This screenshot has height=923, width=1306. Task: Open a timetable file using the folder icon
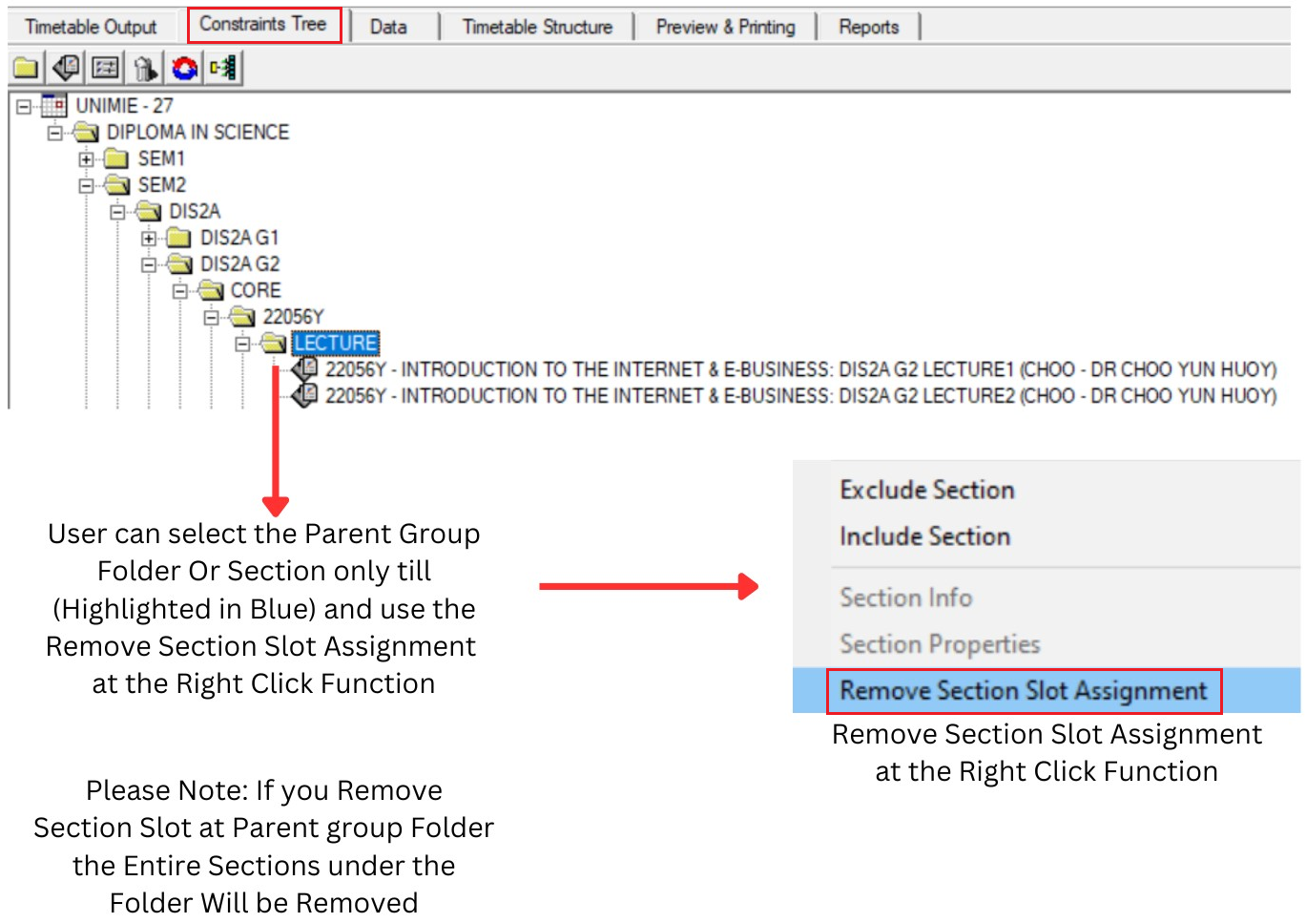click(24, 67)
